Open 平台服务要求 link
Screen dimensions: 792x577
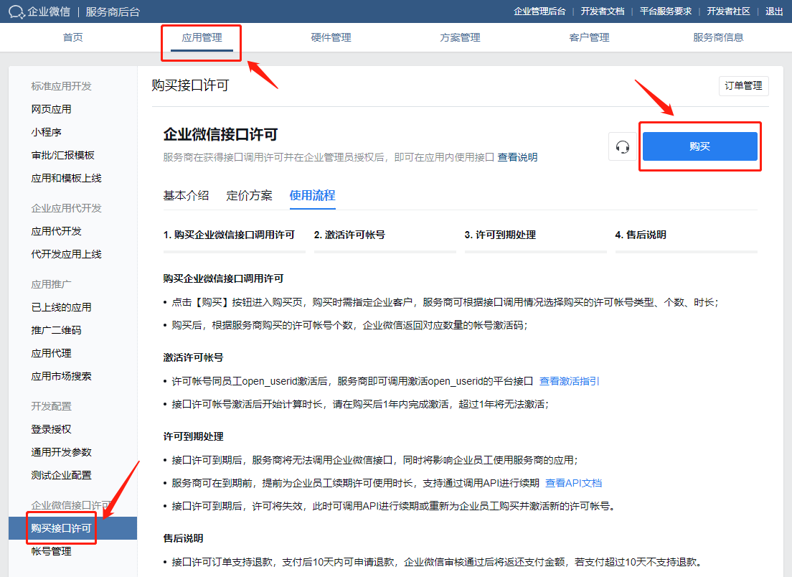click(x=665, y=11)
